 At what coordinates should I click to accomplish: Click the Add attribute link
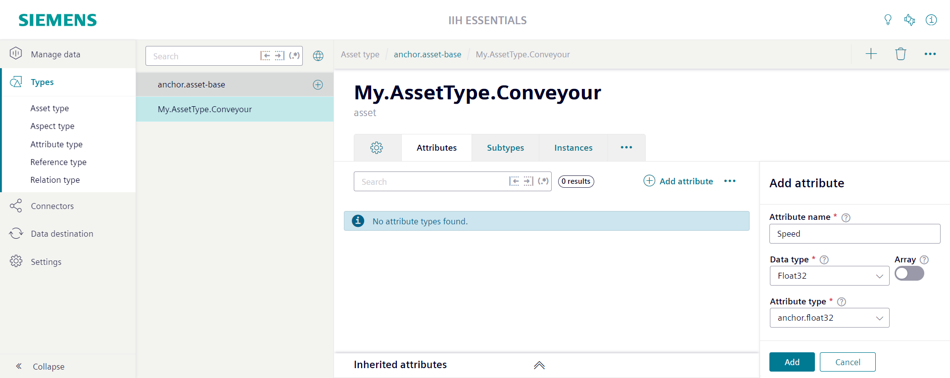coord(678,181)
